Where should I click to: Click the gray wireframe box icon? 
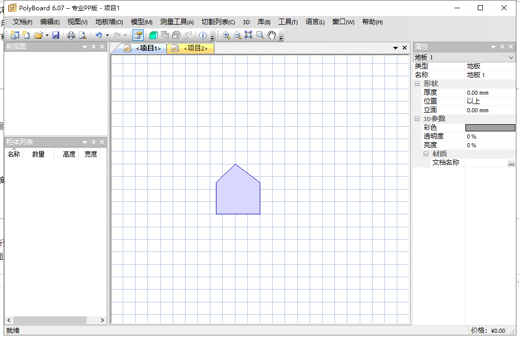click(x=176, y=35)
